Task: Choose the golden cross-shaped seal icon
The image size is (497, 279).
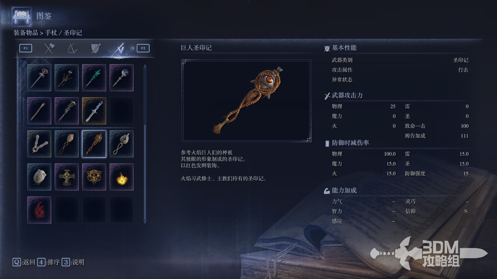Action: 67,177
